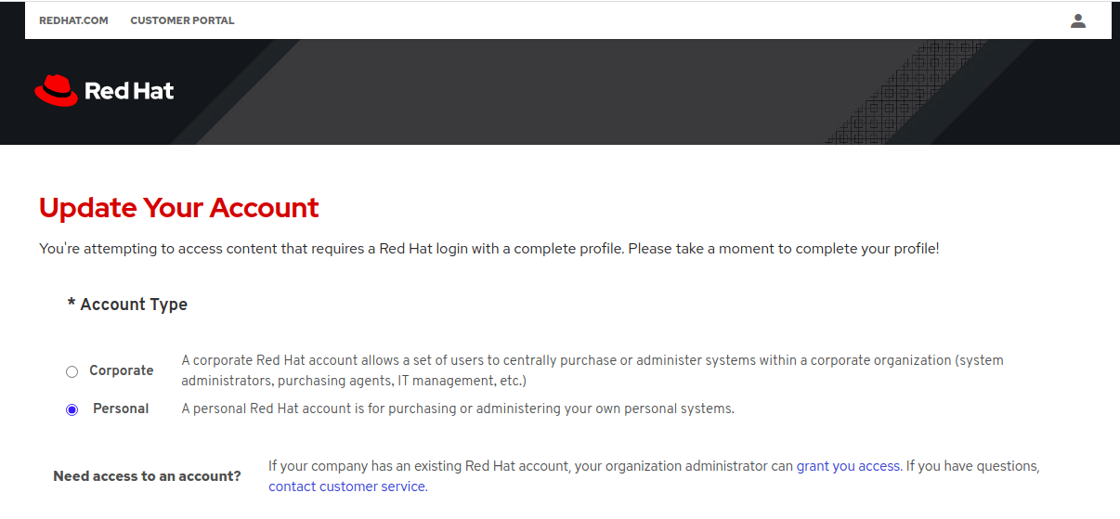Click the red fedora logo icon
Screen dimensions: 1120x519
[x=56, y=90]
